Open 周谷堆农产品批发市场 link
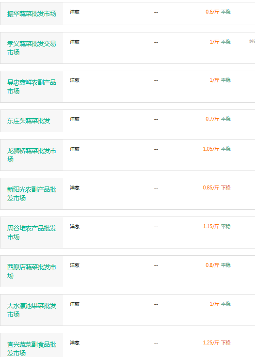Viewport: 255px width, 357px height. point(32,233)
